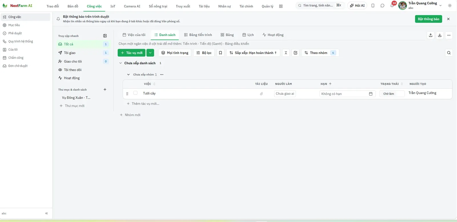Click the mobile device icon in header
Viewport: 457px width, 222px height.
373,5
